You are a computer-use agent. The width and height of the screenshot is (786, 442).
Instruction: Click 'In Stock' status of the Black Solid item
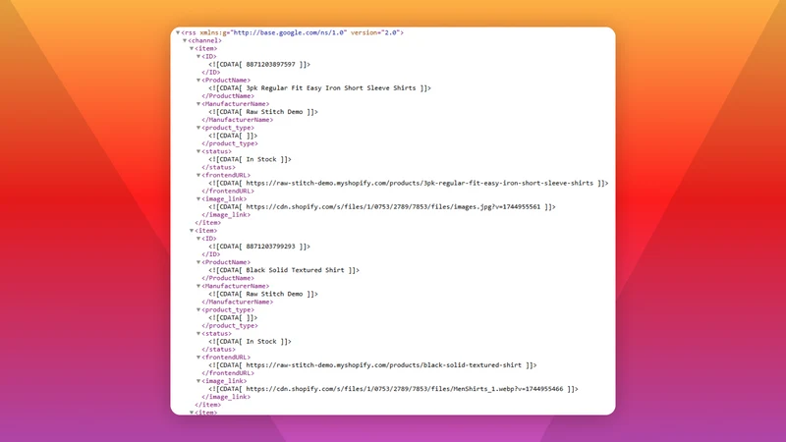[x=261, y=342]
